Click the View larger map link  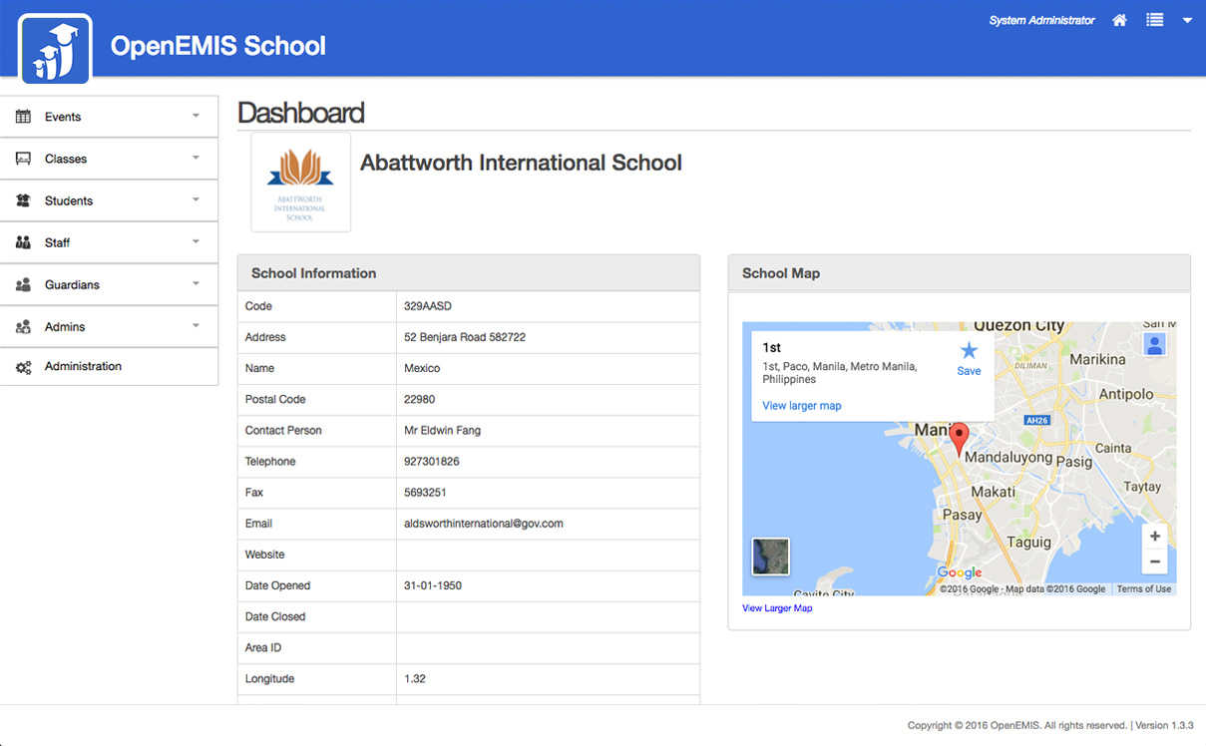[802, 405]
